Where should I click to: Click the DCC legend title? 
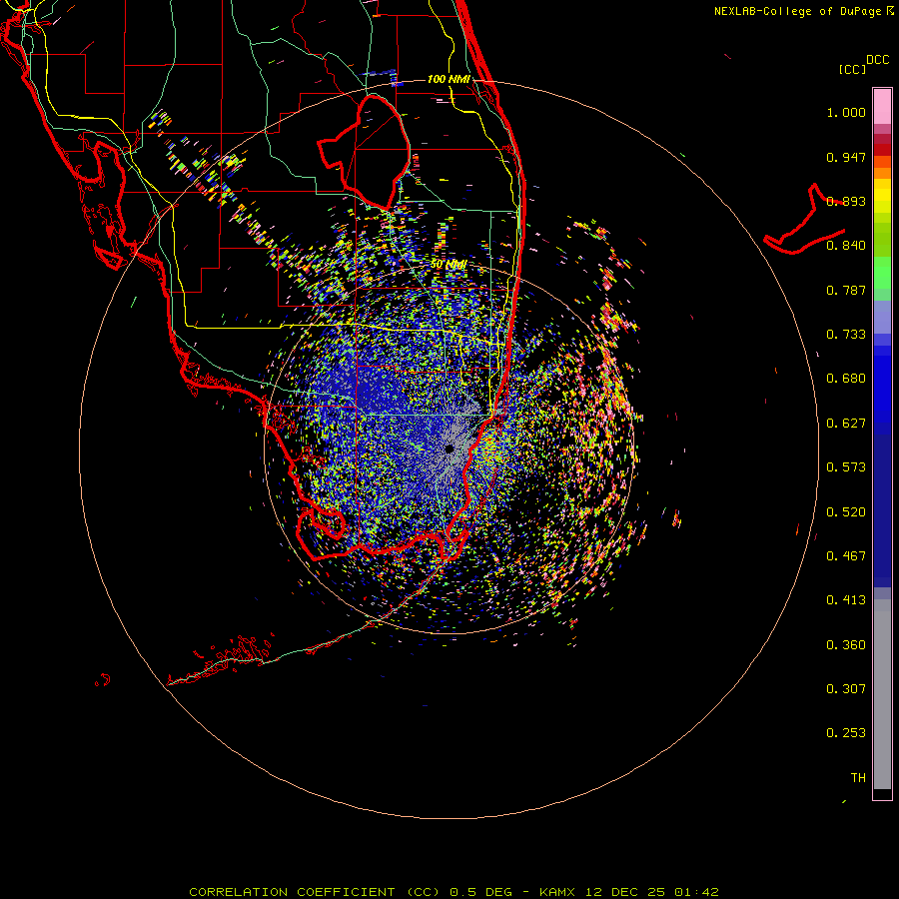tap(877, 60)
